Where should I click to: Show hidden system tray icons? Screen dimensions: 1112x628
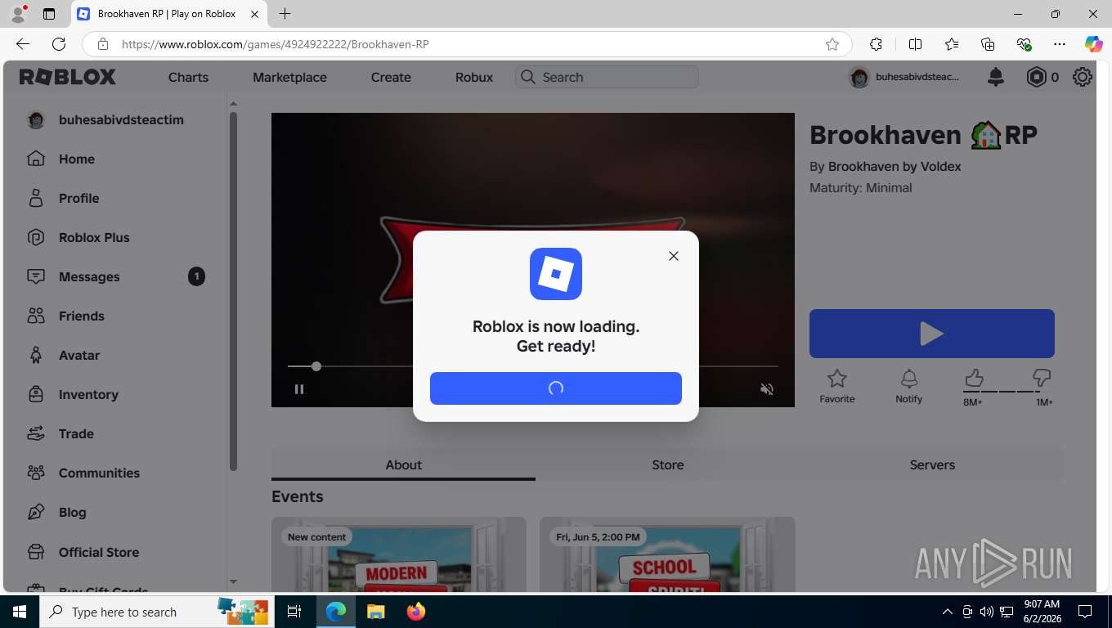pyautogui.click(x=948, y=612)
